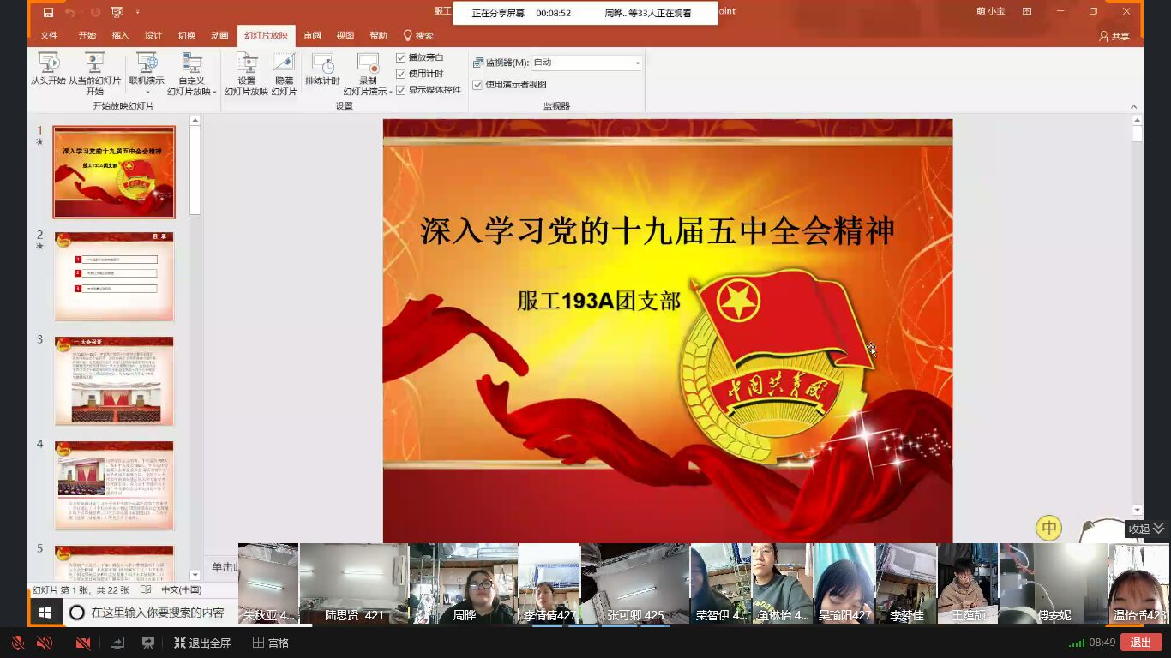Click the yellow 中 input method icon

pos(1048,528)
